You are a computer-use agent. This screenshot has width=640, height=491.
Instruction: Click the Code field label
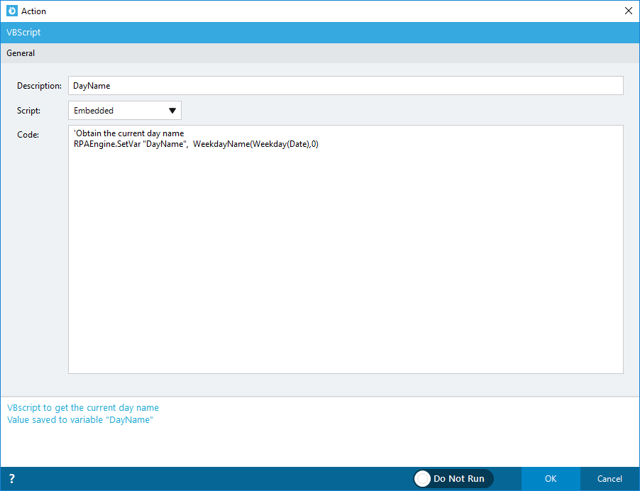(26, 134)
